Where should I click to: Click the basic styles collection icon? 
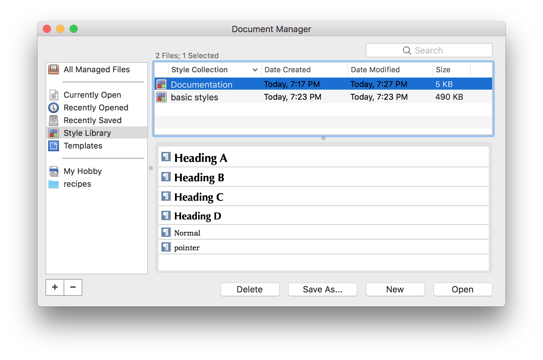[161, 97]
